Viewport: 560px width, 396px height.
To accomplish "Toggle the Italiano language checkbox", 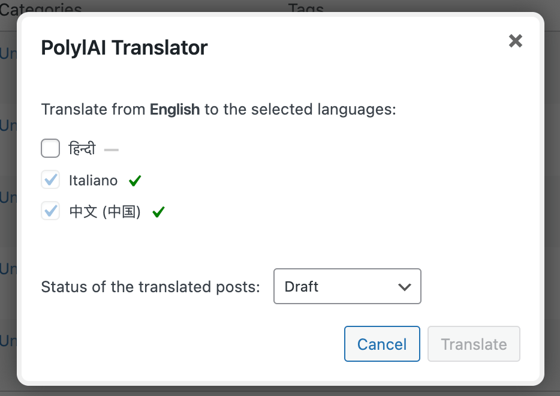I will (x=50, y=179).
